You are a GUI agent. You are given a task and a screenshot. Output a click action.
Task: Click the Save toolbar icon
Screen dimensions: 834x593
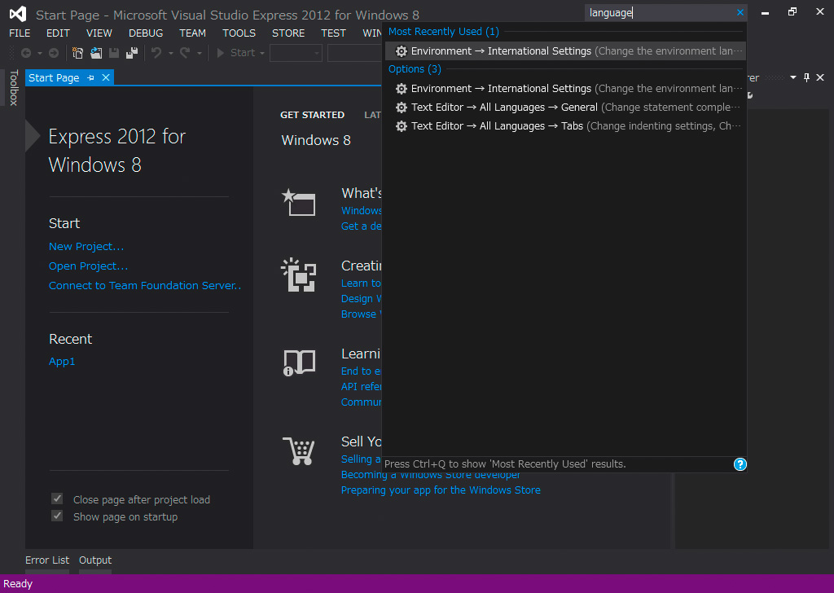(114, 53)
